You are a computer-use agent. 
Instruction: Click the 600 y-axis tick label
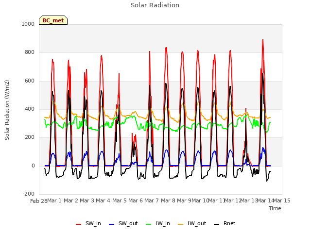click(x=30, y=81)
